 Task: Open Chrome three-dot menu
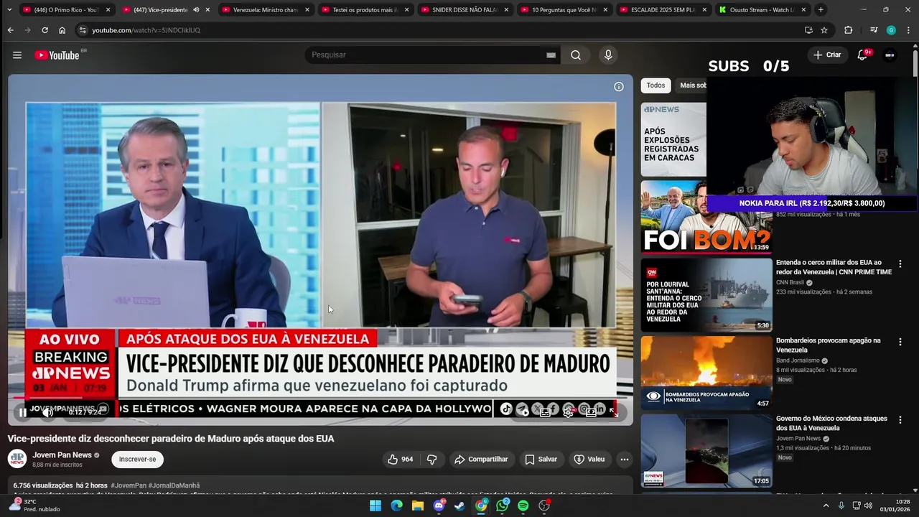coord(909,30)
